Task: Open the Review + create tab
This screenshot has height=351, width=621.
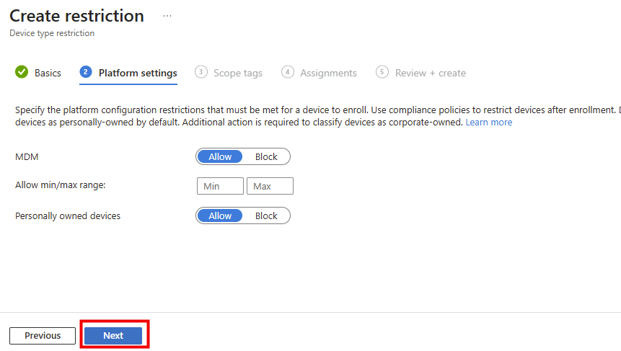Action: pos(430,73)
